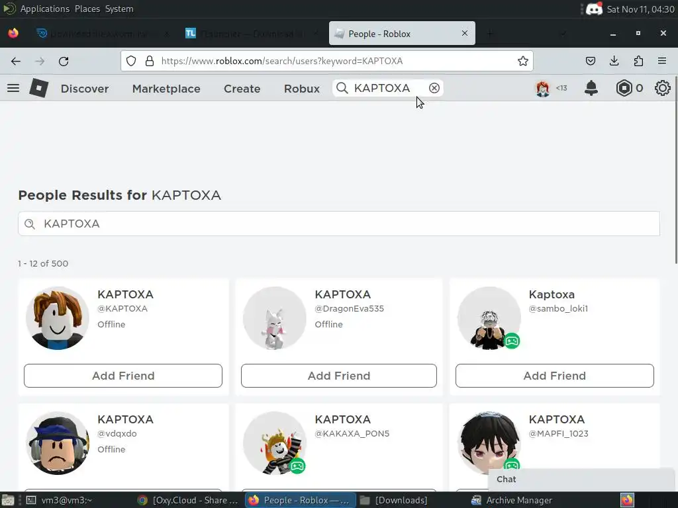This screenshot has width=678, height=508.
Task: Open the Firefox downloads panel
Action: click(614, 61)
